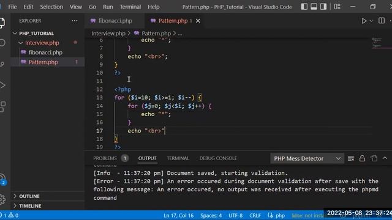Open the Help menu
Viewport: 392px width, 220px height.
coord(154,7)
